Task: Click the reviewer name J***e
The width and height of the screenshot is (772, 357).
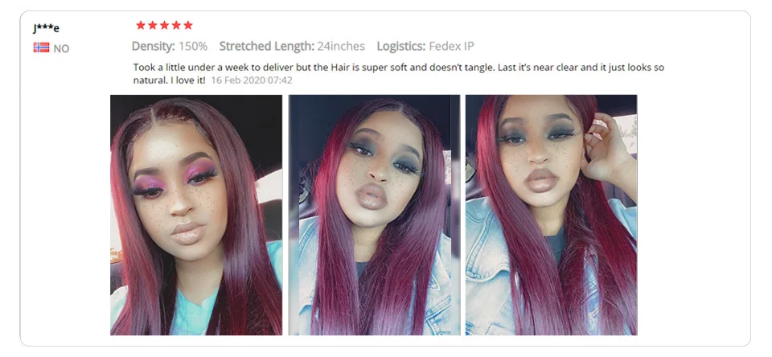Action: click(x=47, y=28)
